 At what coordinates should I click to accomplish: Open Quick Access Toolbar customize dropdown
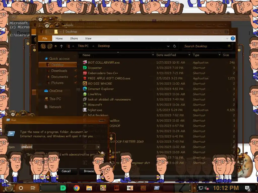pos(60,32)
